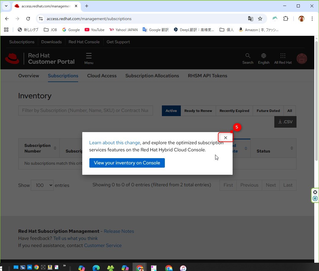Bookmark this page with the star icon
This screenshot has width=319, height=271.
(x=260, y=19)
